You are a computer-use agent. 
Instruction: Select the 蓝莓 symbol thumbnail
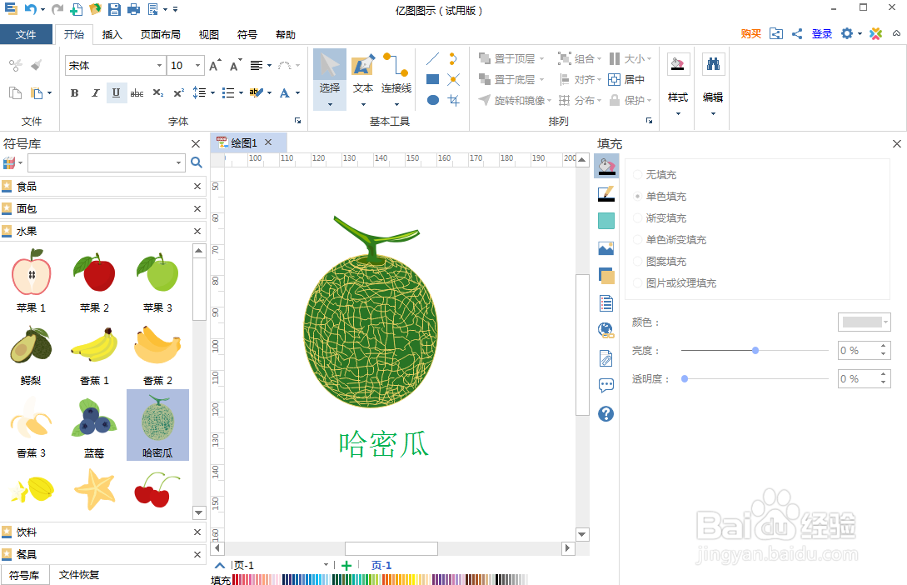[x=94, y=425]
